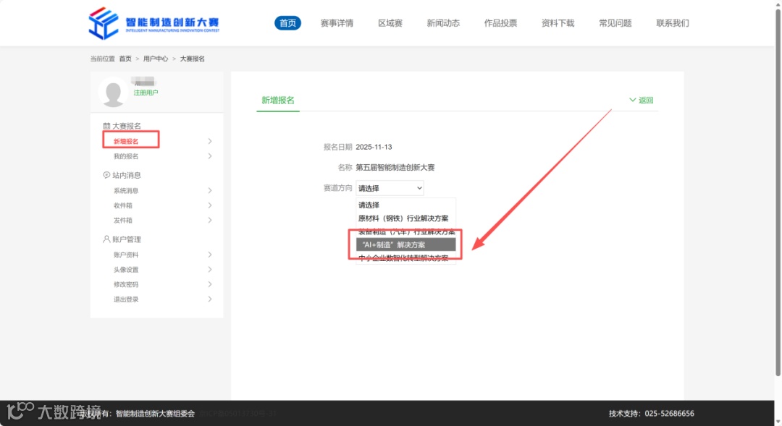Expand the 收件箱 chevron

pyautogui.click(x=209, y=205)
